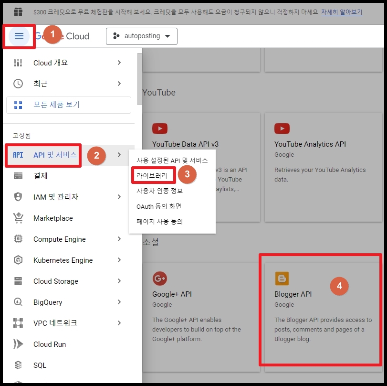Open the Blogger API card
Image resolution: width=387 pixels, height=386 pixels.
tap(324, 317)
